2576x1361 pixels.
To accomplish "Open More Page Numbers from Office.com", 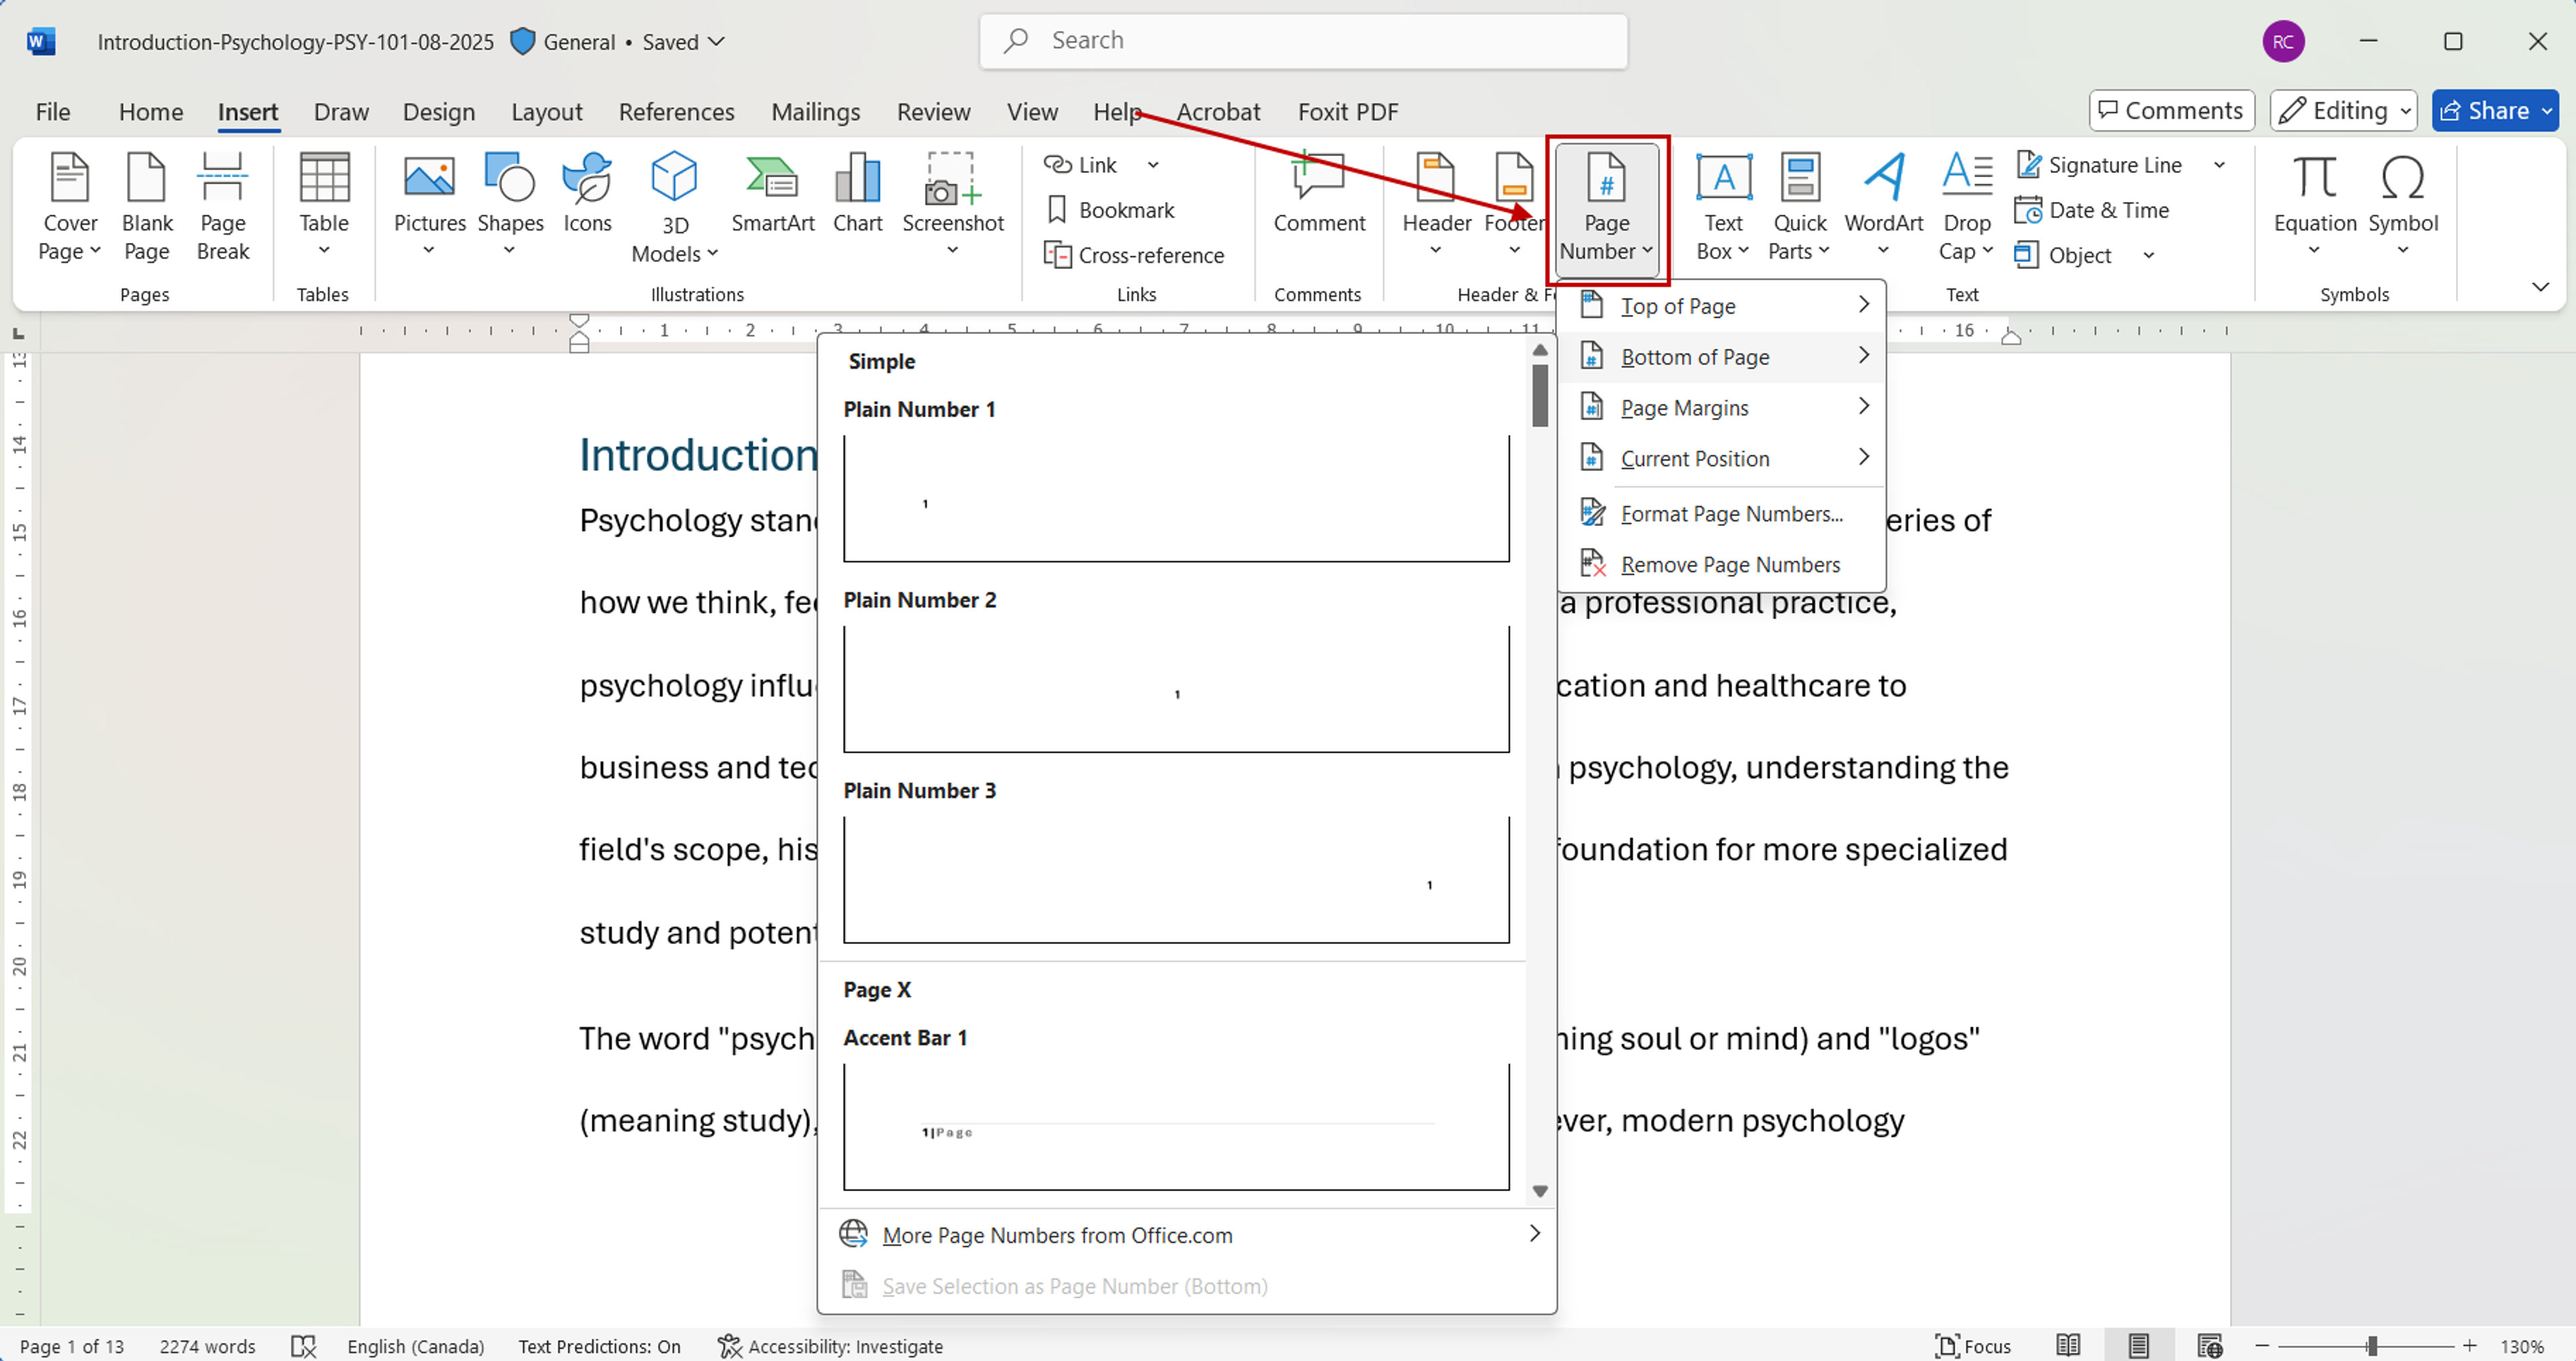I will 1187,1235.
